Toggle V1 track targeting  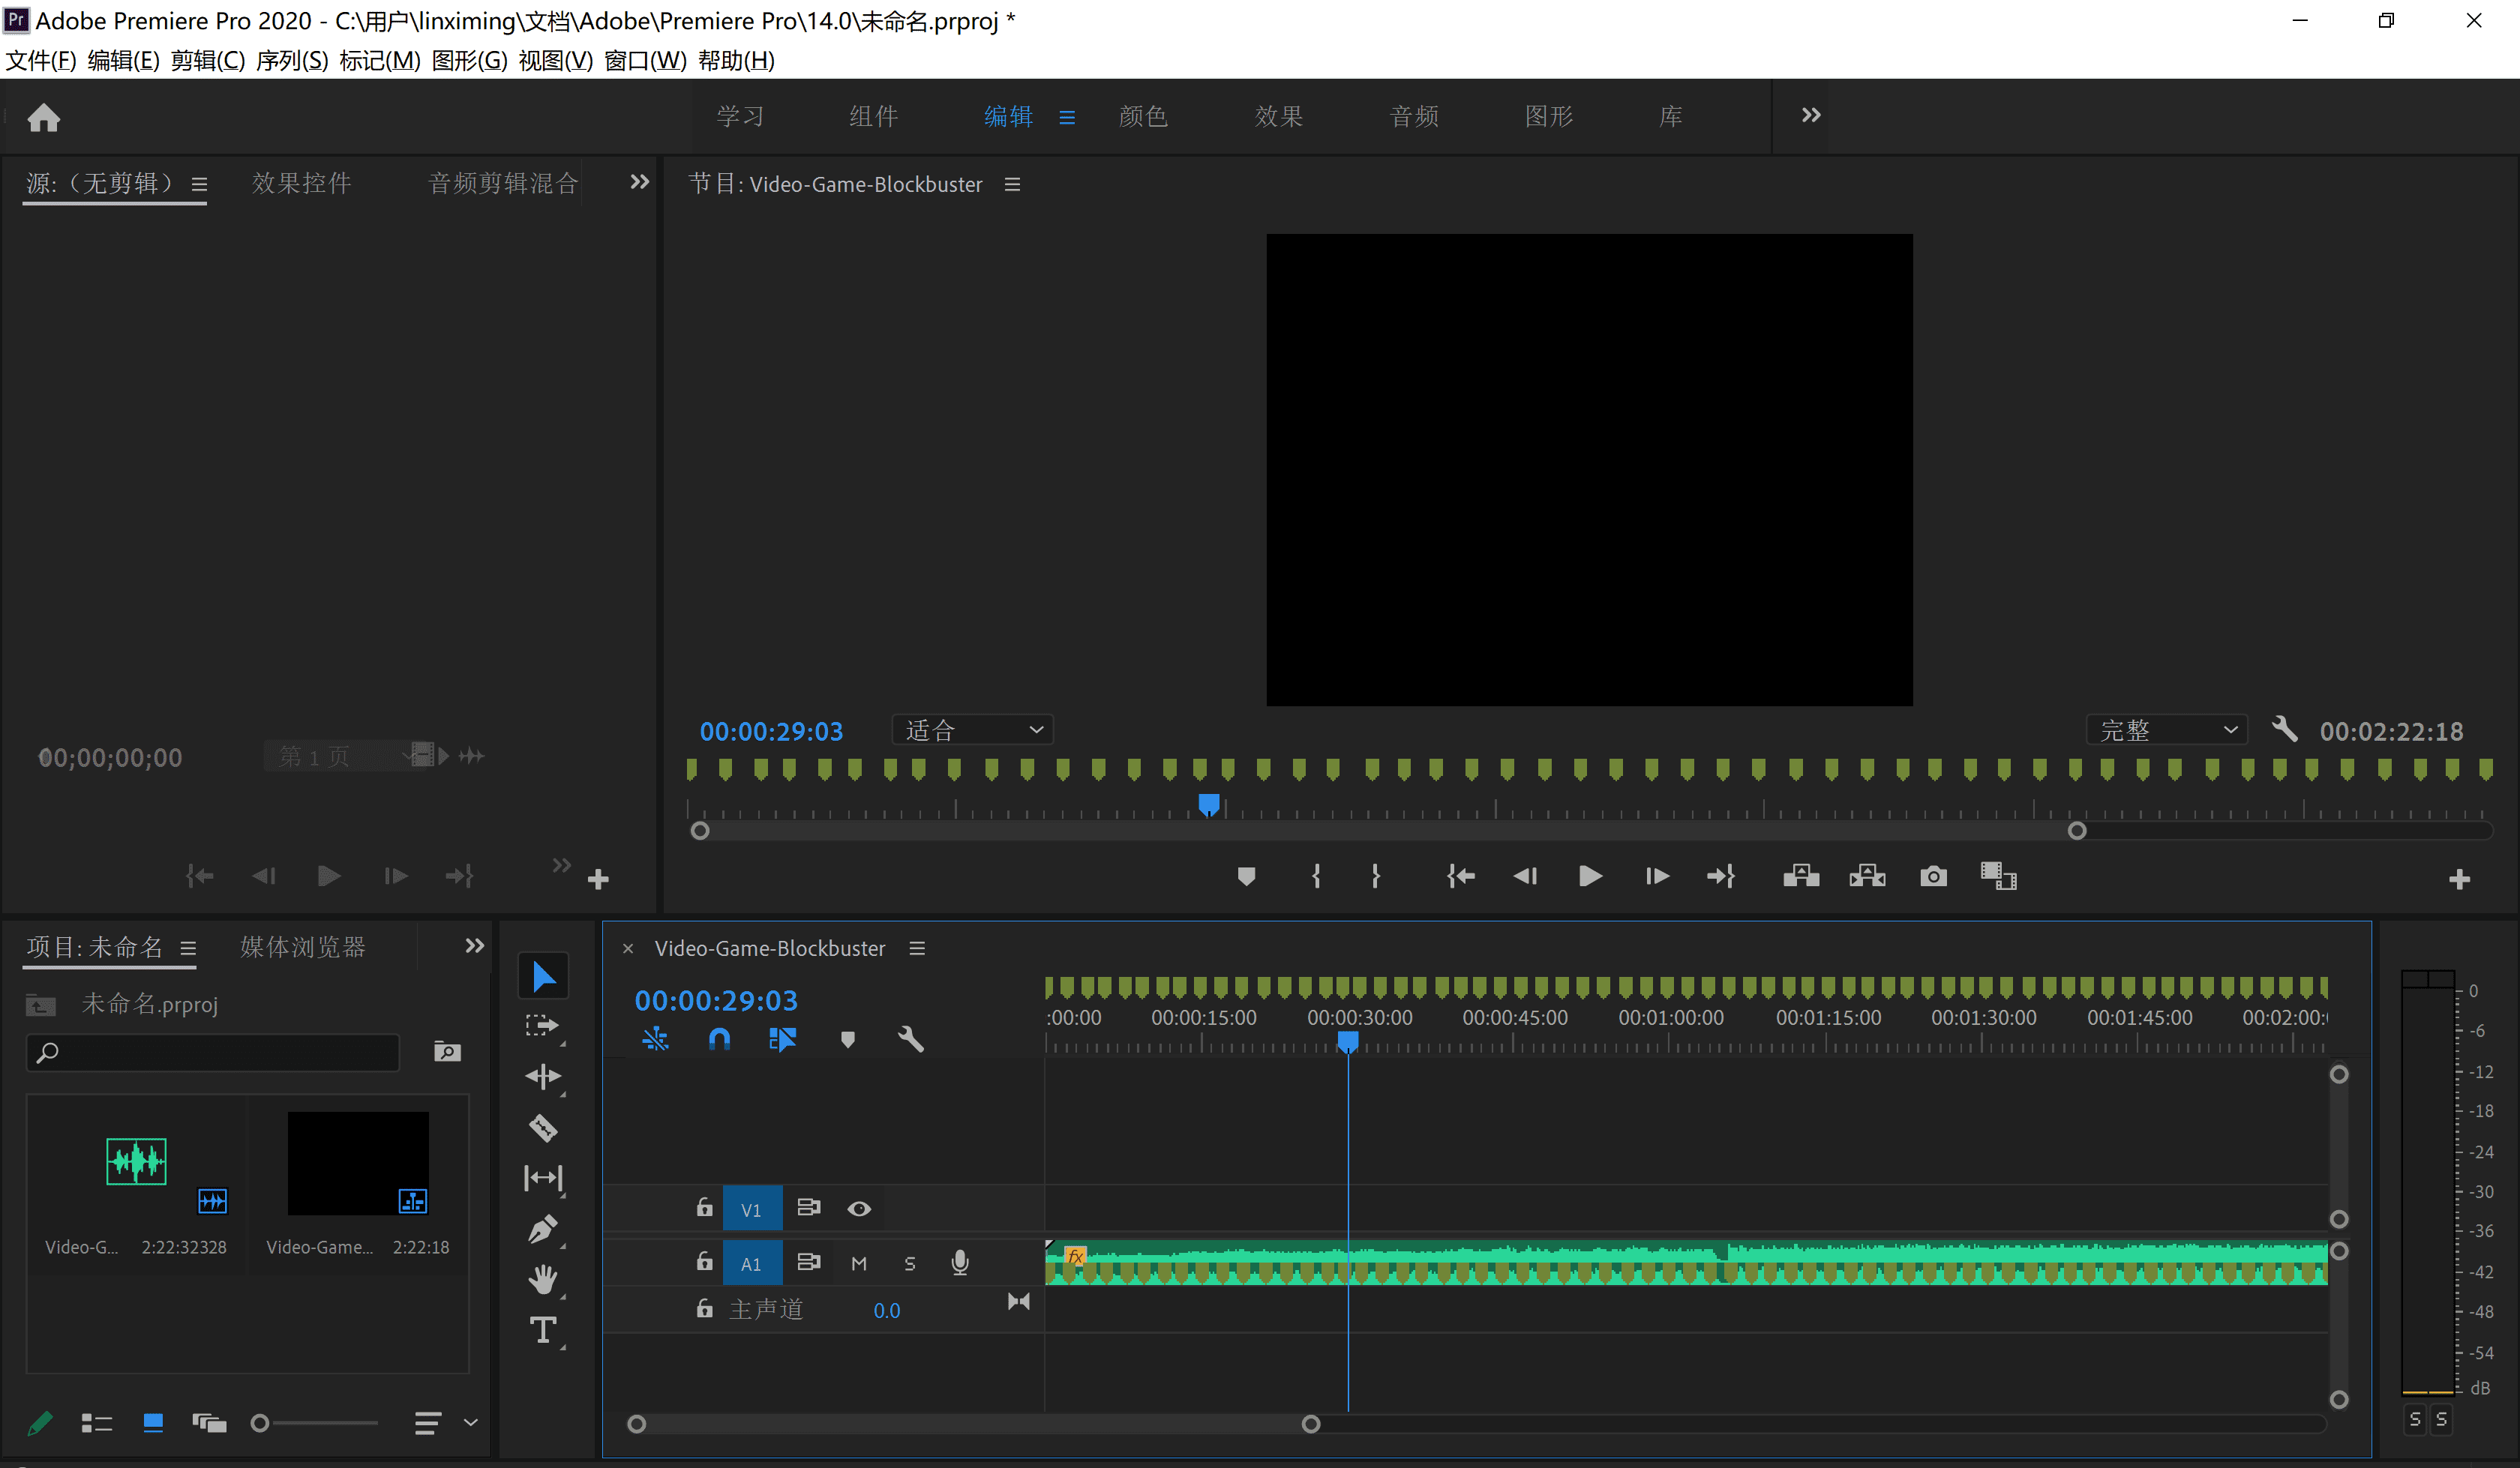pyautogui.click(x=751, y=1209)
